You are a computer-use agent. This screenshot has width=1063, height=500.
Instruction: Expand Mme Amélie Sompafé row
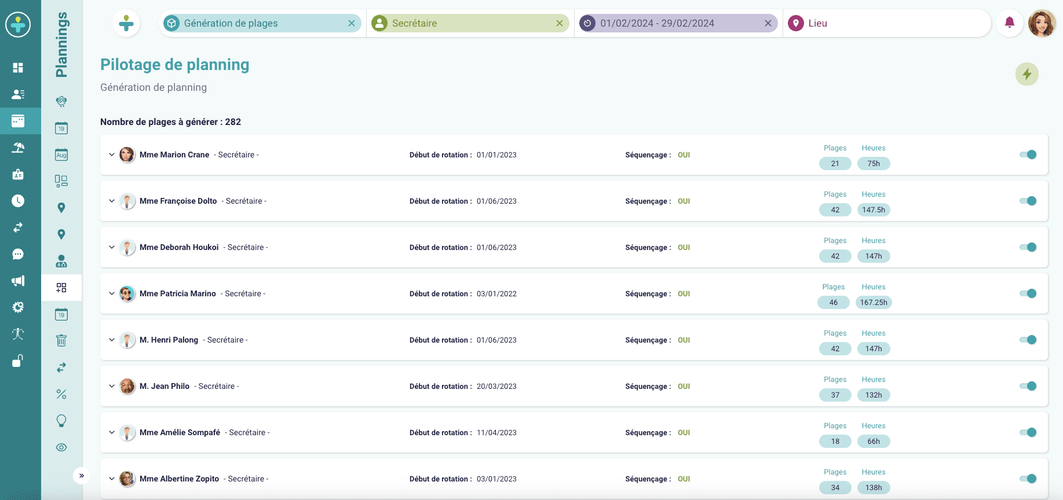click(112, 432)
